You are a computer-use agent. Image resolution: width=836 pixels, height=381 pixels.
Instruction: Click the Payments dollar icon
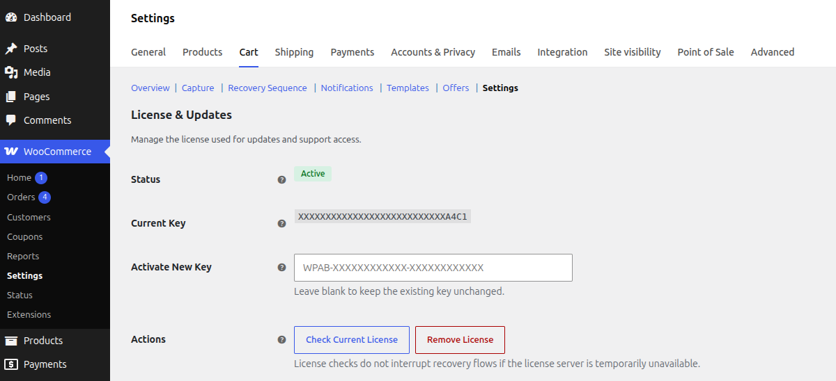click(x=11, y=364)
